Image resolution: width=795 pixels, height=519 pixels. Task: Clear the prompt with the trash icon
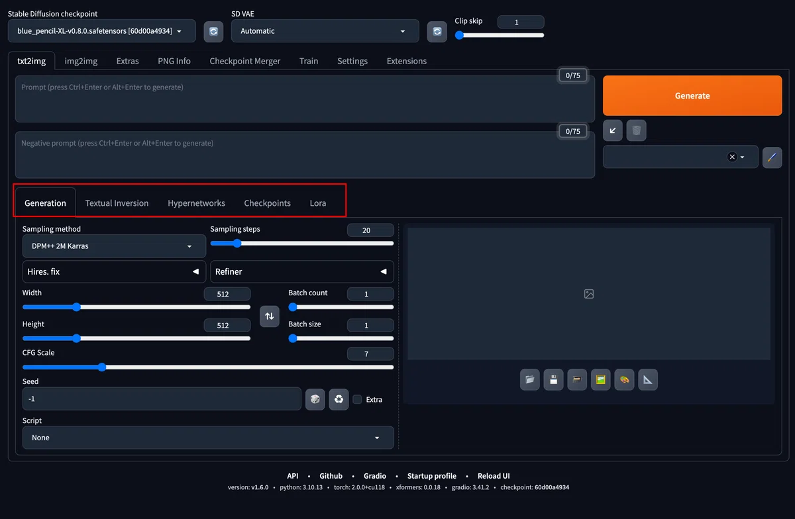[637, 130]
